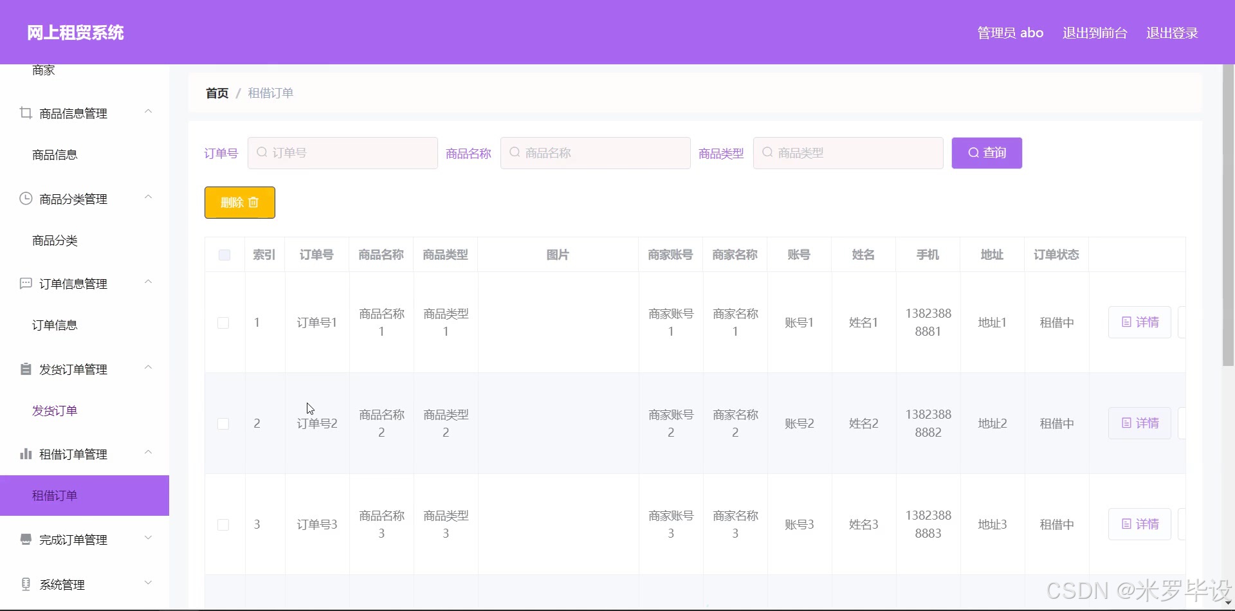Click the chat icon beside 订单信息管理
The image size is (1235, 611).
point(26,283)
